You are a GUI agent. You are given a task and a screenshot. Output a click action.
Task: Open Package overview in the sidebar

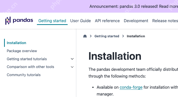click(22, 51)
